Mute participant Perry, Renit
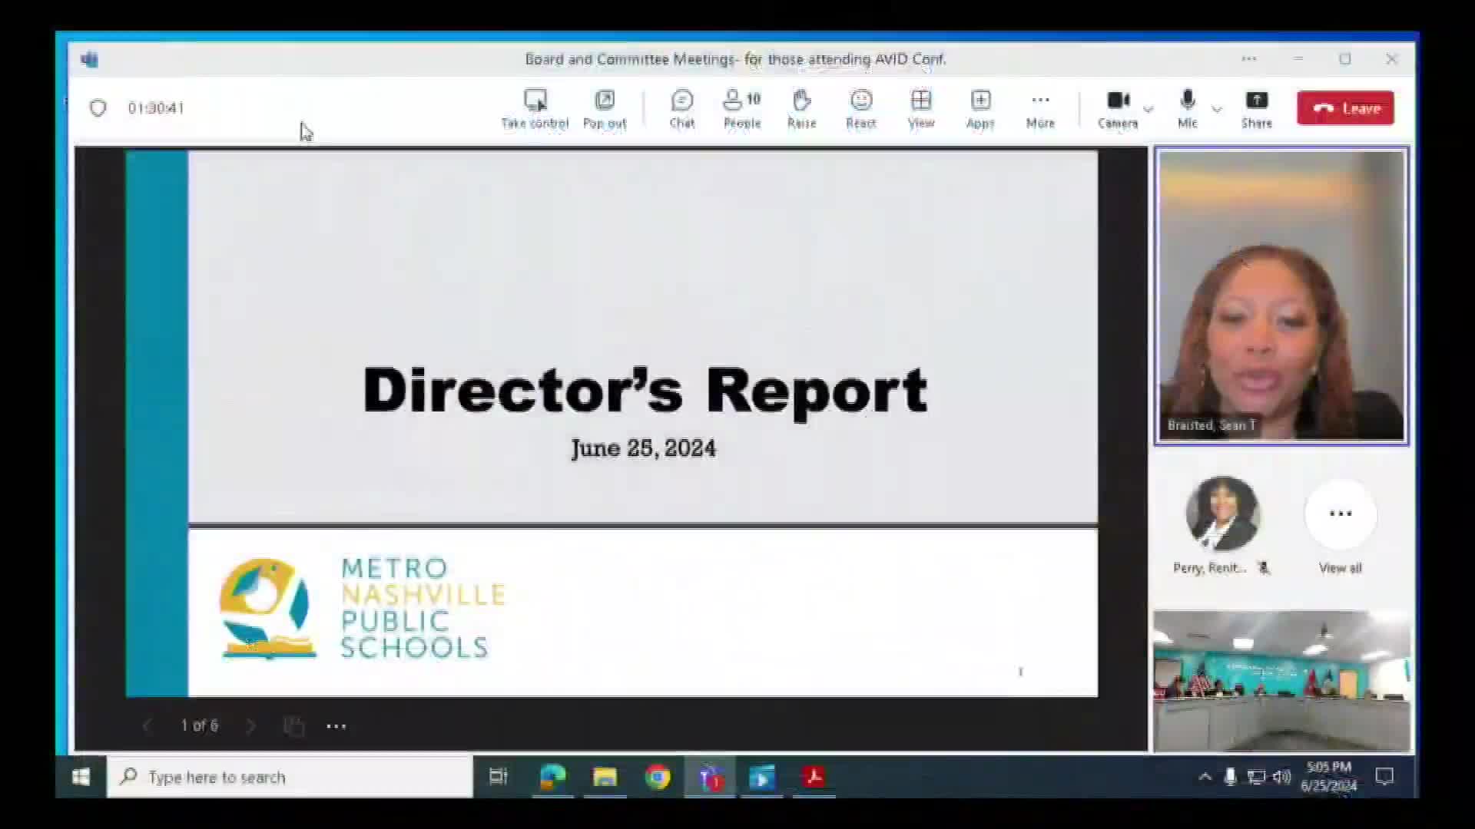The height and width of the screenshot is (829, 1475). tap(1264, 568)
